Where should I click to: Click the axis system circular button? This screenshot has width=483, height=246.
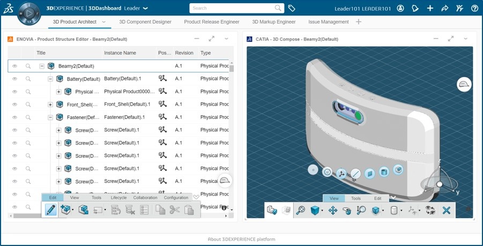341,174
